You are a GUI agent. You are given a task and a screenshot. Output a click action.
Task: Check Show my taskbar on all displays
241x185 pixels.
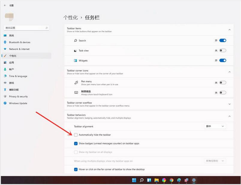tap(76, 152)
